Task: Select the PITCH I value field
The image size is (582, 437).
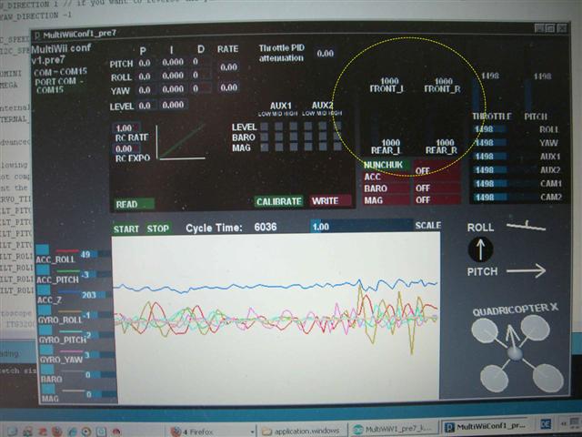Action: [x=173, y=62]
